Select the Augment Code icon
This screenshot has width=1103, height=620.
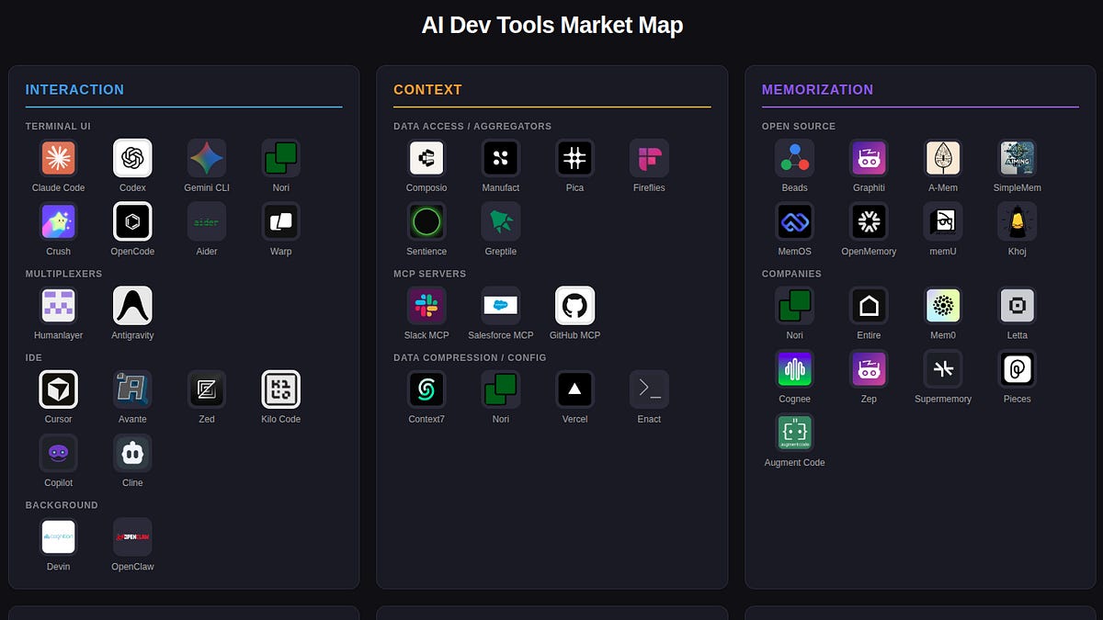794,433
